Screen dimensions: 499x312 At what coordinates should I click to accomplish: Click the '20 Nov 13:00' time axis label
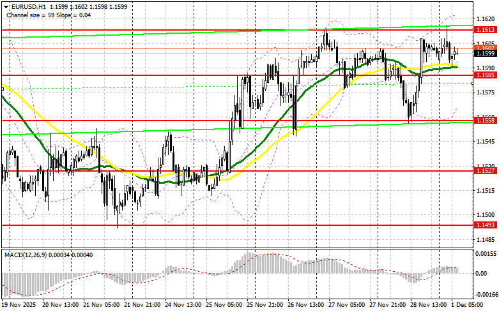[x=61, y=305]
